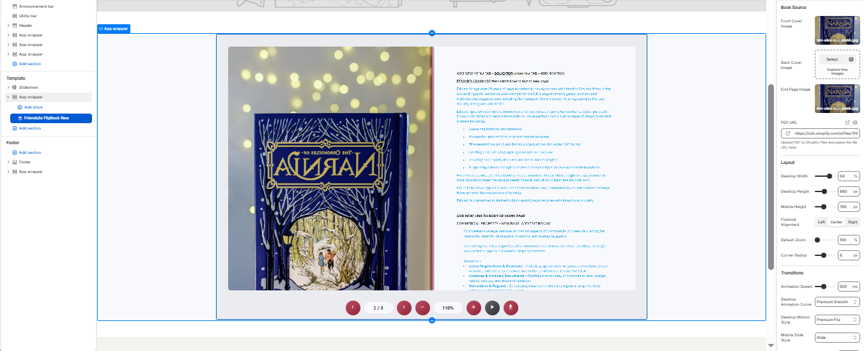Viewport: 864px width, 351px height.
Task: Click Select for Back Cover Image
Action: click(x=832, y=59)
